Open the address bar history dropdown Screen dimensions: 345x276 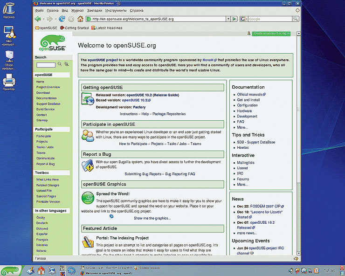coord(228,19)
